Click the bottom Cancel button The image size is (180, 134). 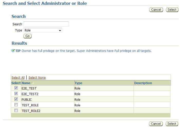coord(156,124)
